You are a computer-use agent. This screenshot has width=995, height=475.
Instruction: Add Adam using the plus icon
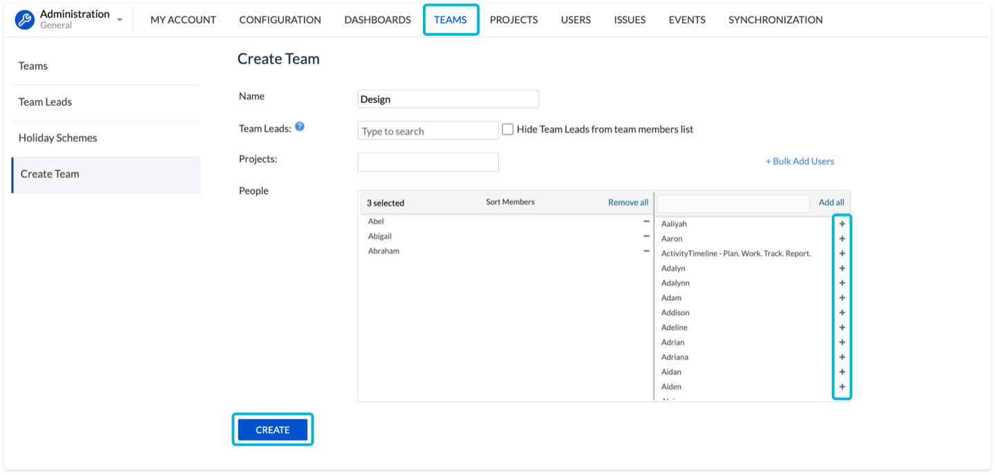[x=842, y=298]
